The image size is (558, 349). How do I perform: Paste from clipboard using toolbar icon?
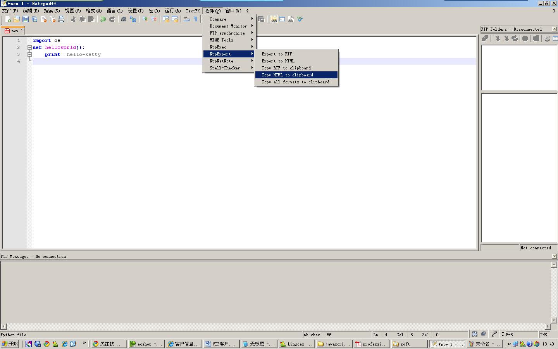click(x=91, y=19)
